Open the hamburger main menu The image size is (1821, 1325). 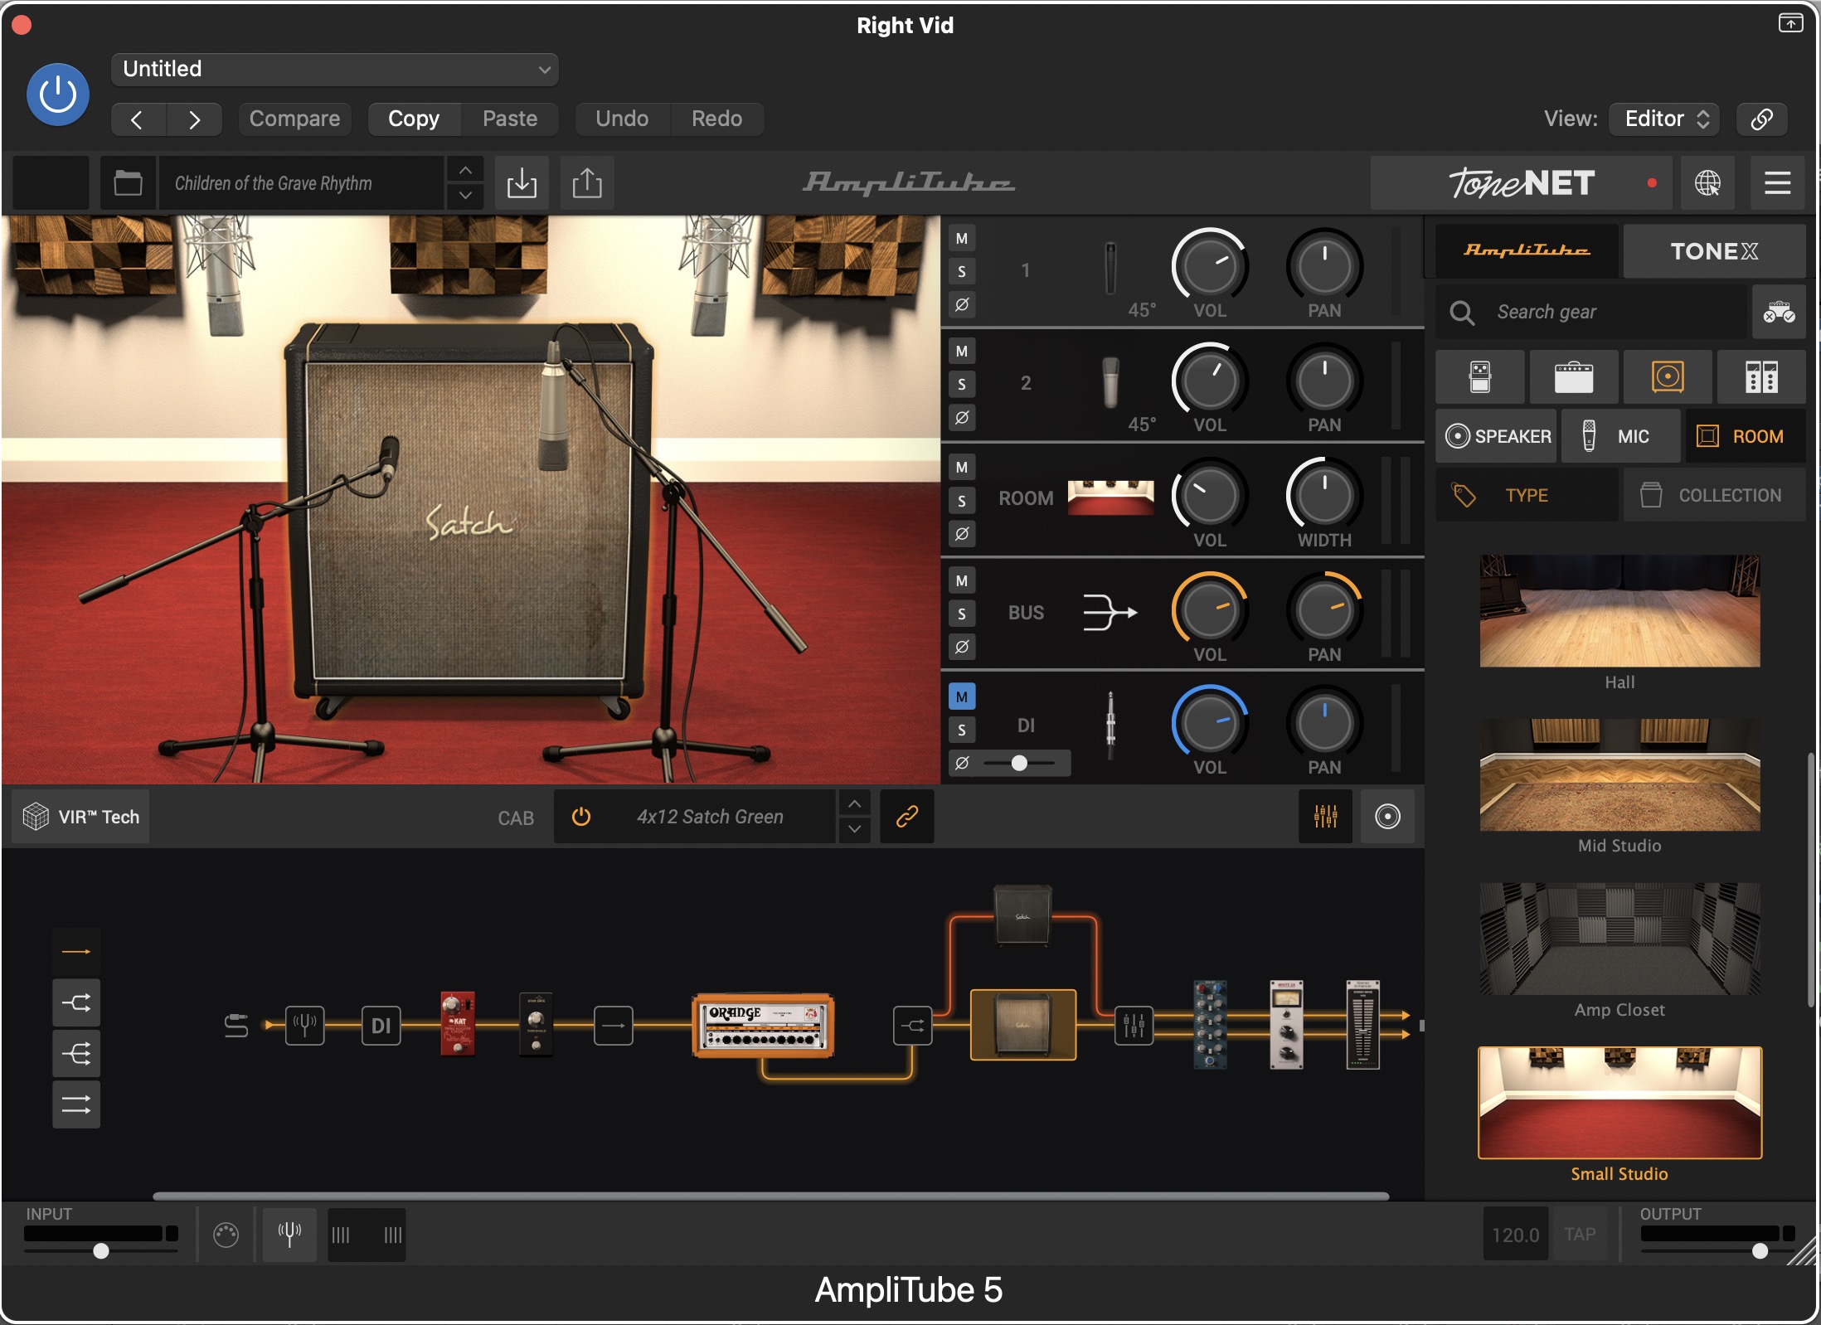tap(1777, 183)
